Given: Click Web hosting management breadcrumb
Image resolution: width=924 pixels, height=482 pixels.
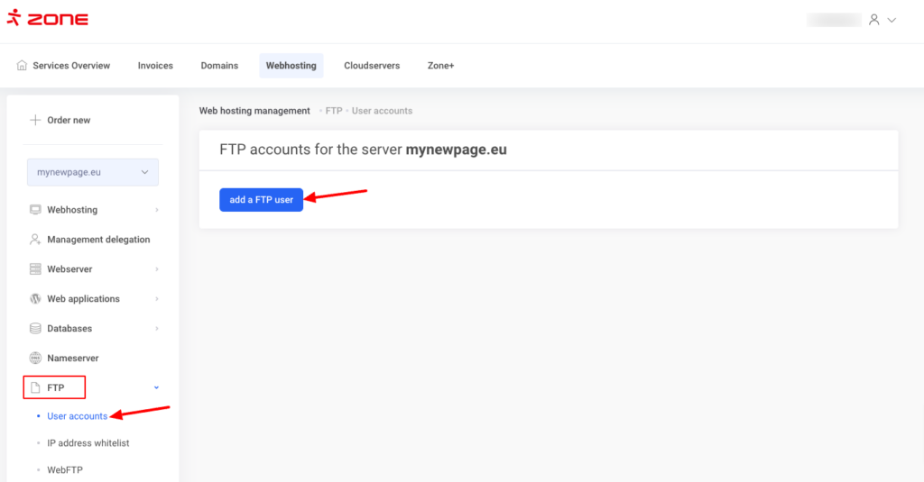Looking at the screenshot, I should (x=254, y=111).
